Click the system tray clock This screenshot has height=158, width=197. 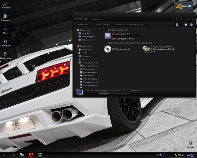pos(190,155)
